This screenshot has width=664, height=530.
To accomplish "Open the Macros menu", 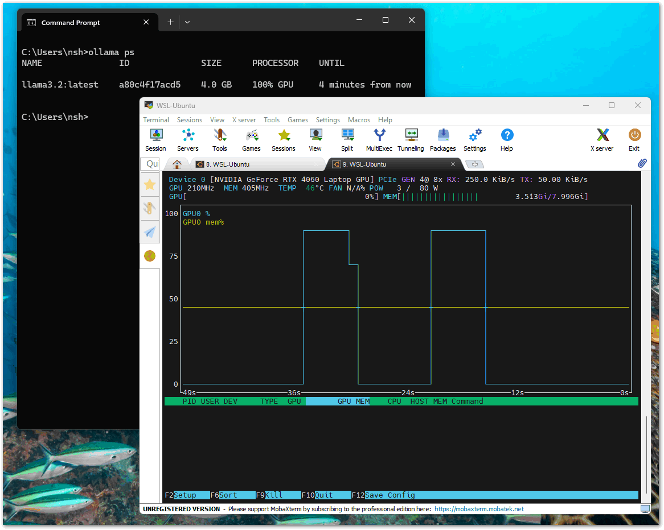I will [359, 120].
